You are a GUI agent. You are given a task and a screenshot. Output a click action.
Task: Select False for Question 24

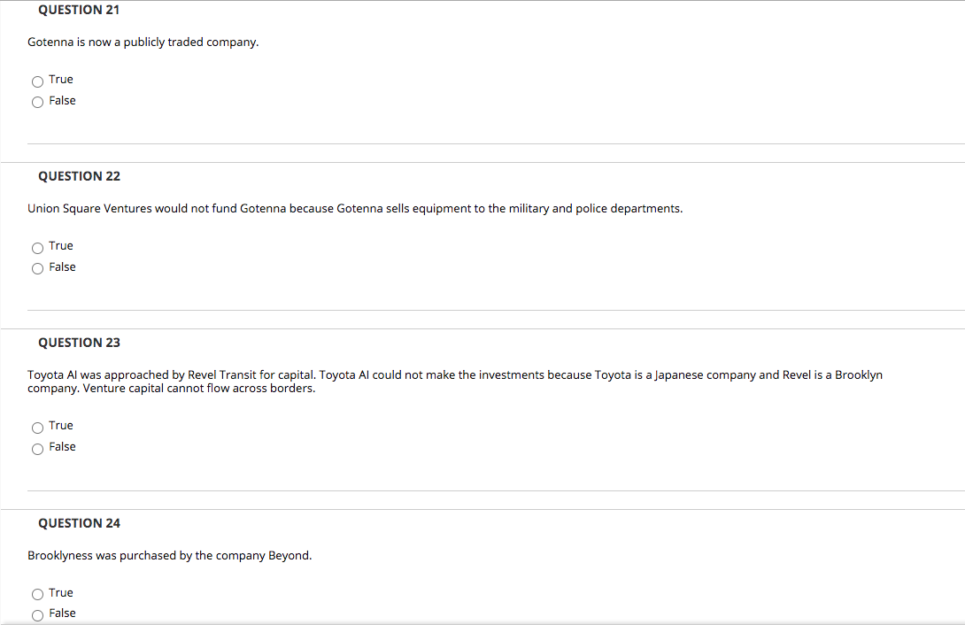pos(37,614)
